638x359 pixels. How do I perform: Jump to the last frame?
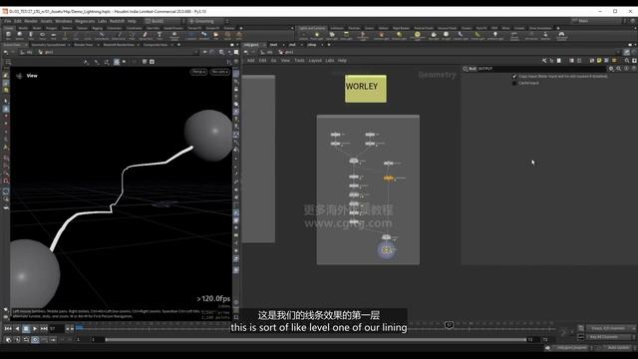tap(44, 328)
